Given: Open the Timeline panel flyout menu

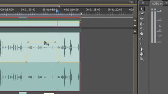Looking at the screenshot, I should tap(131, 2).
